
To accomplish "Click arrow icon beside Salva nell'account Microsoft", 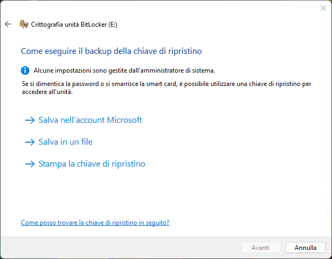I will 29,120.
